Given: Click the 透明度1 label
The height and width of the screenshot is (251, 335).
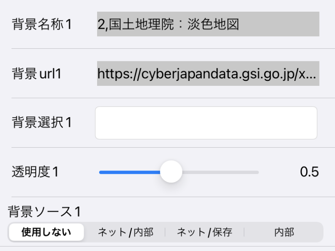Looking at the screenshot, I should coord(35,172).
